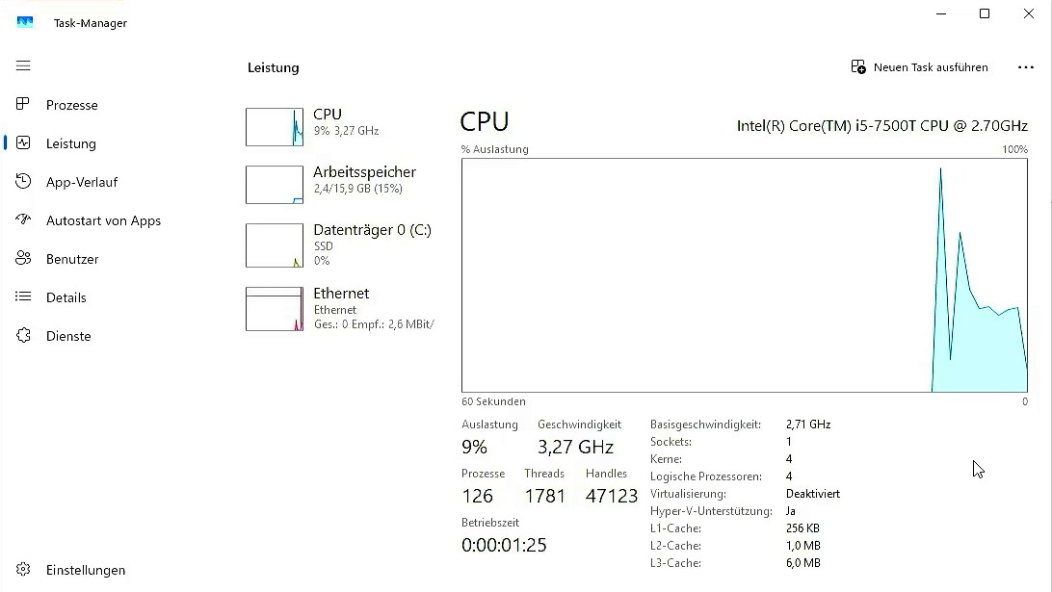Screen dimensions: 1052x592
Task: Click the Einstellungen gear icon
Action: coord(24,570)
